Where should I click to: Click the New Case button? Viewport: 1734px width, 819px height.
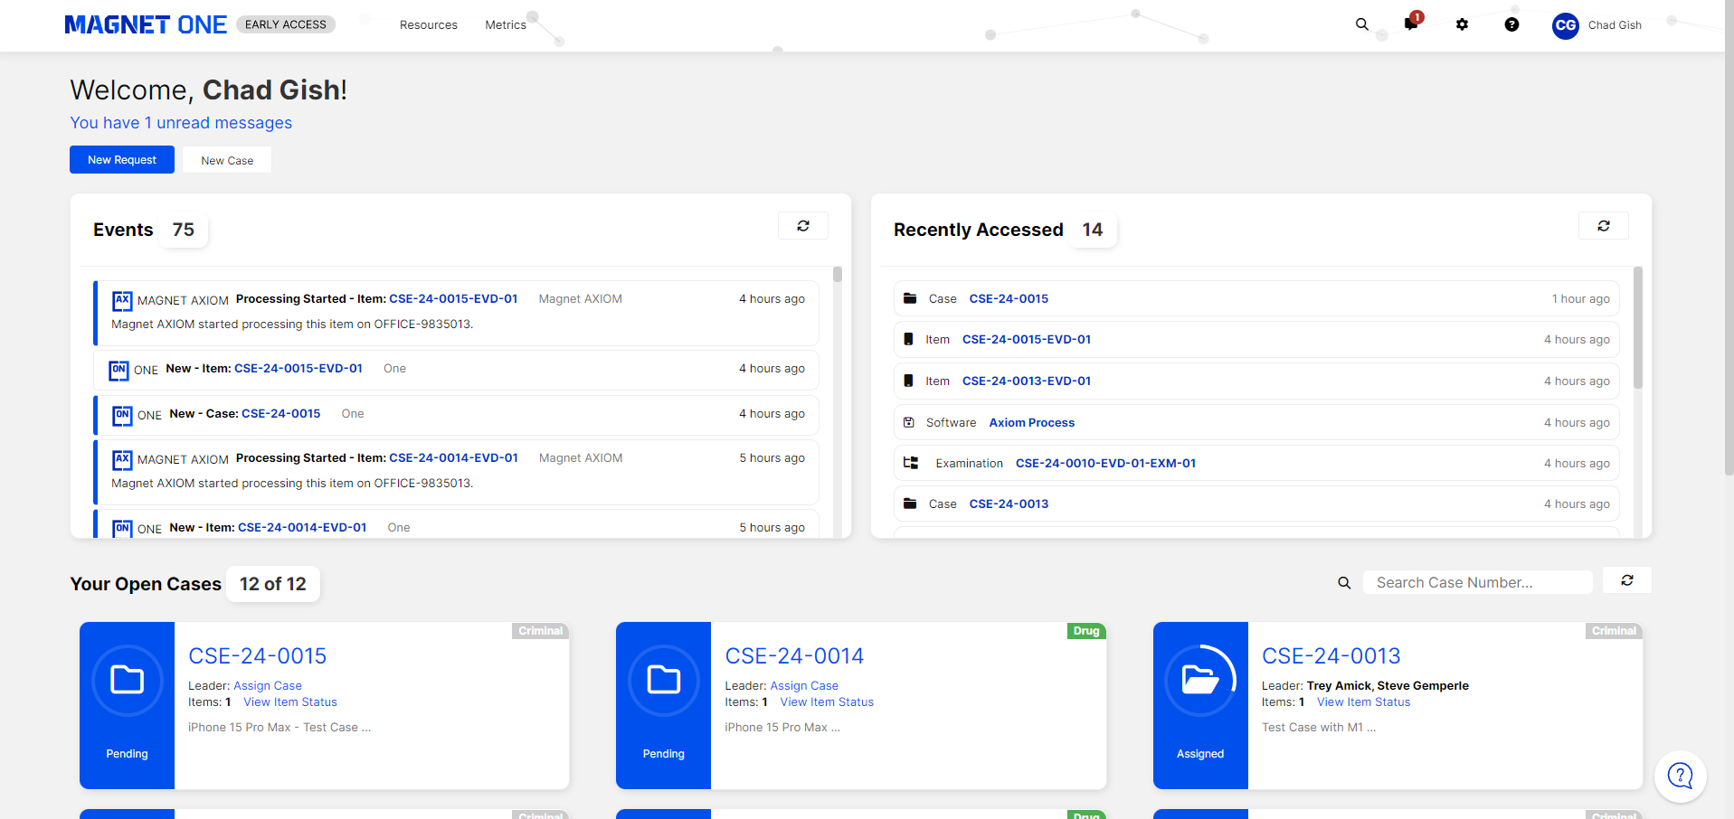(227, 160)
